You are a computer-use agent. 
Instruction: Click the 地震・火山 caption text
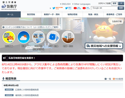(x=68, y=46)
